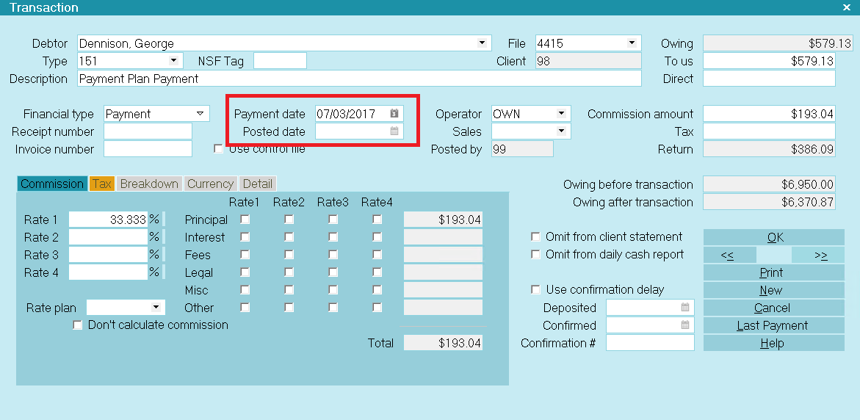Click the Rate 2 percentage field

(108, 237)
